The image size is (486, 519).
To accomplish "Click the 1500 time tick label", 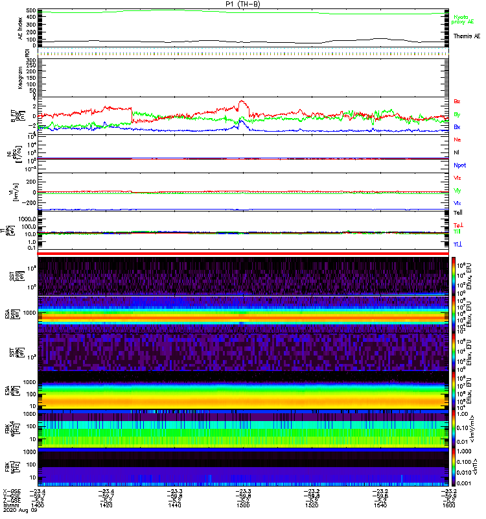I will click(x=243, y=505).
